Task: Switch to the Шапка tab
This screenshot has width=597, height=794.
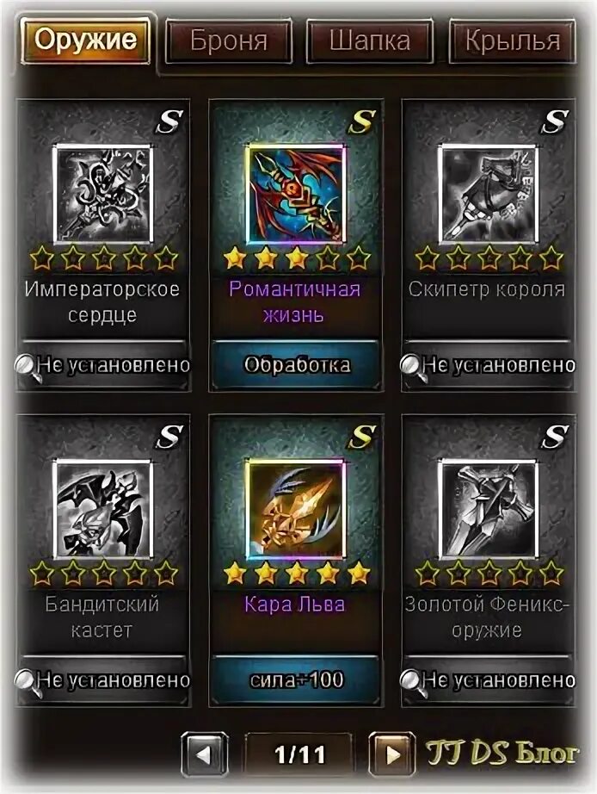Action: (x=370, y=41)
